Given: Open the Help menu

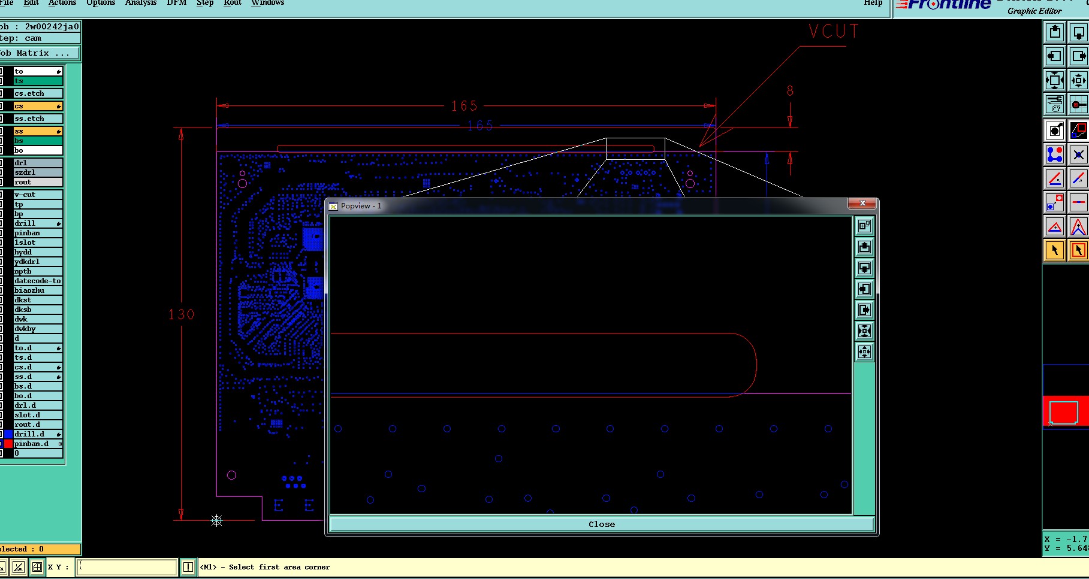Looking at the screenshot, I should pyautogui.click(x=873, y=3).
